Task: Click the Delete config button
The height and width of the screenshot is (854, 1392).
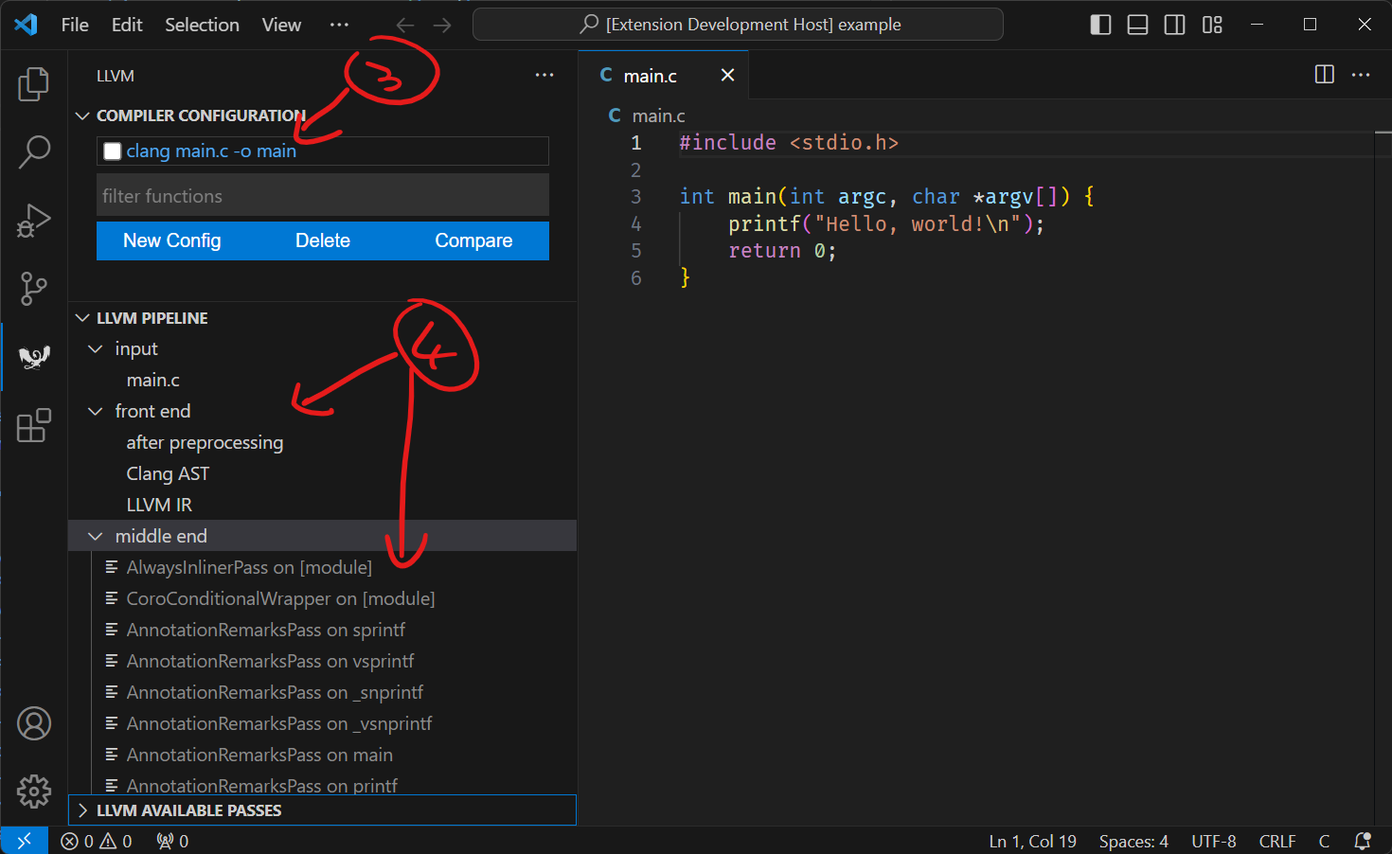Action: (323, 240)
